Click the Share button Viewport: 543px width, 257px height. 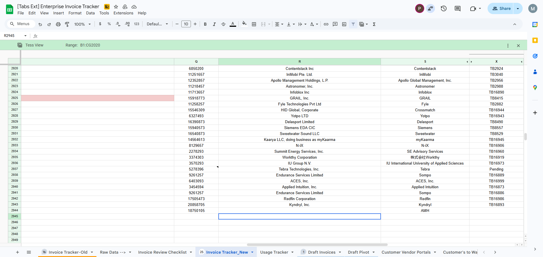tap(501, 9)
